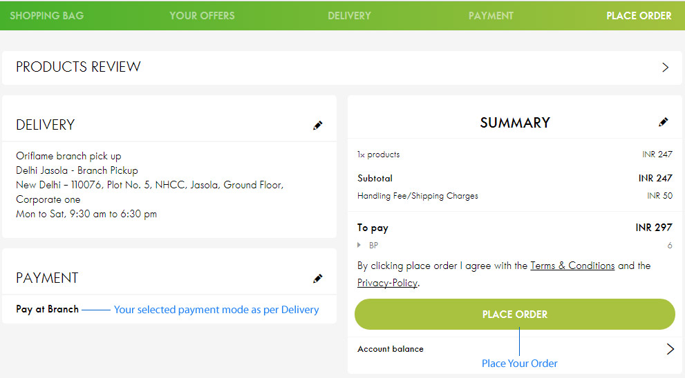Click the Delhi Jasola branch pickup address
This screenshot has width=685, height=378.
coord(77,170)
